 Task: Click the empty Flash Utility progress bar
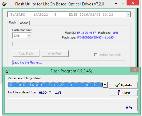pyautogui.click(x=69, y=44)
